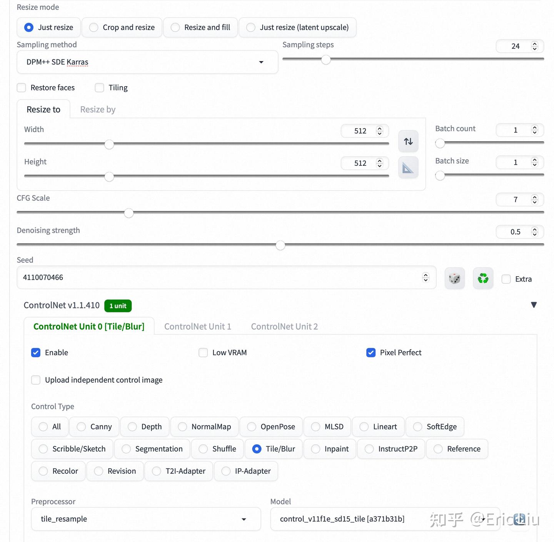Click the Denoising strength slider handle
The image size is (554, 542).
[280, 245]
